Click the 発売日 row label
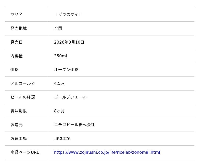This screenshot has width=204, height=167. coord(17,42)
